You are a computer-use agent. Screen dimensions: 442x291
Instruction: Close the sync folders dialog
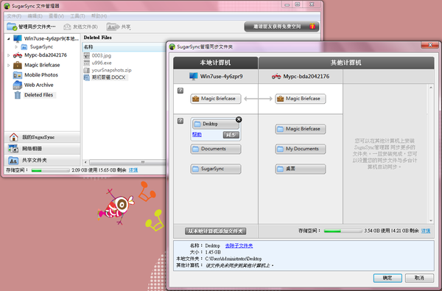430,45
